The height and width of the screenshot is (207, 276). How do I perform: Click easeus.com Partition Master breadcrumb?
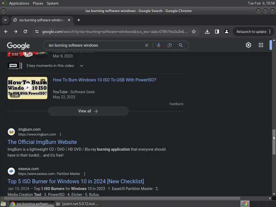pyautogui.click(x=49, y=174)
